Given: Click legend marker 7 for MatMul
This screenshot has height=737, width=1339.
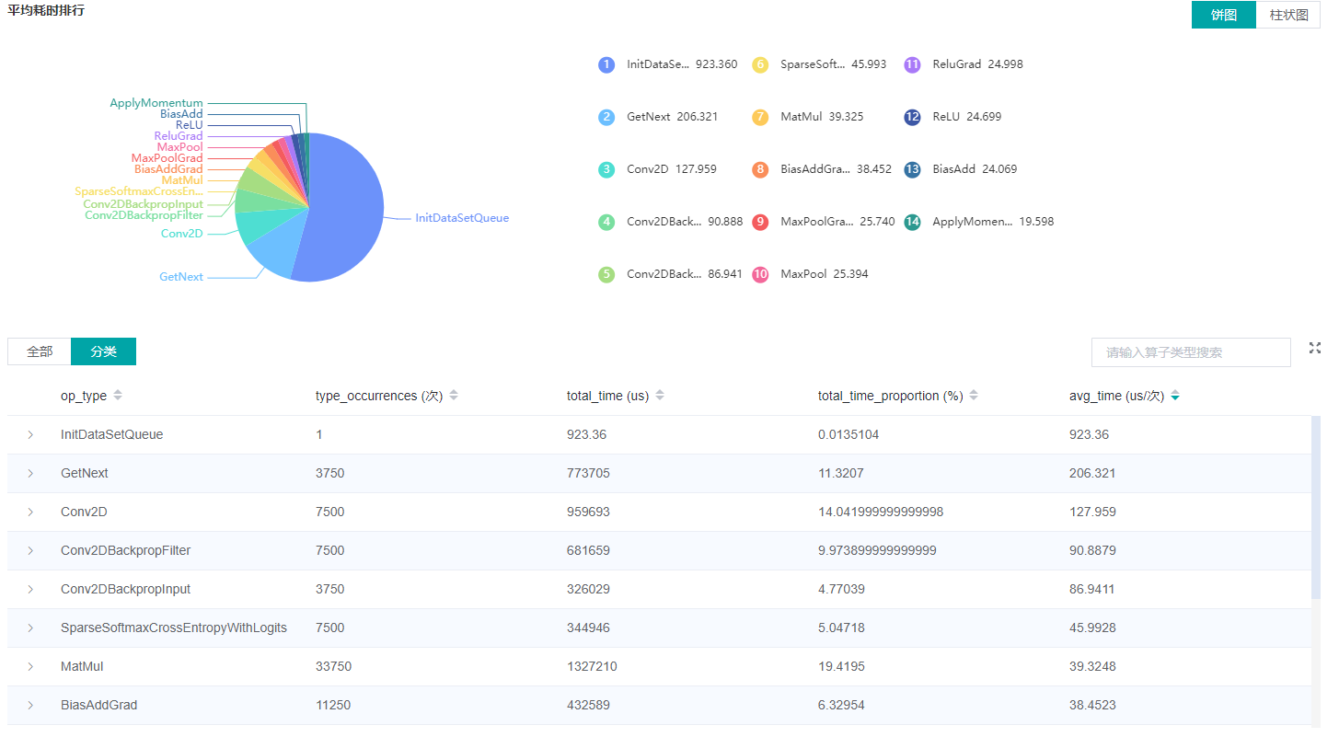Looking at the screenshot, I should pos(759,117).
